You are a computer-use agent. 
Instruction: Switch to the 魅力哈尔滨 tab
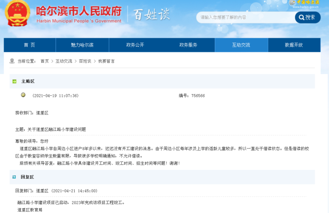(82, 45)
